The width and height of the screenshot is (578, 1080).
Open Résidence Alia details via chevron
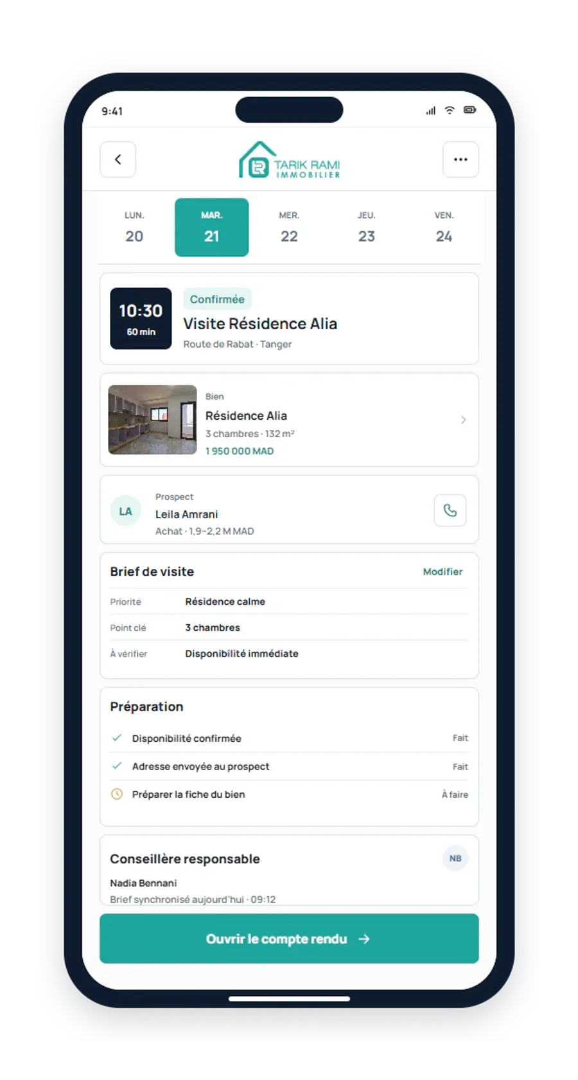coord(464,420)
